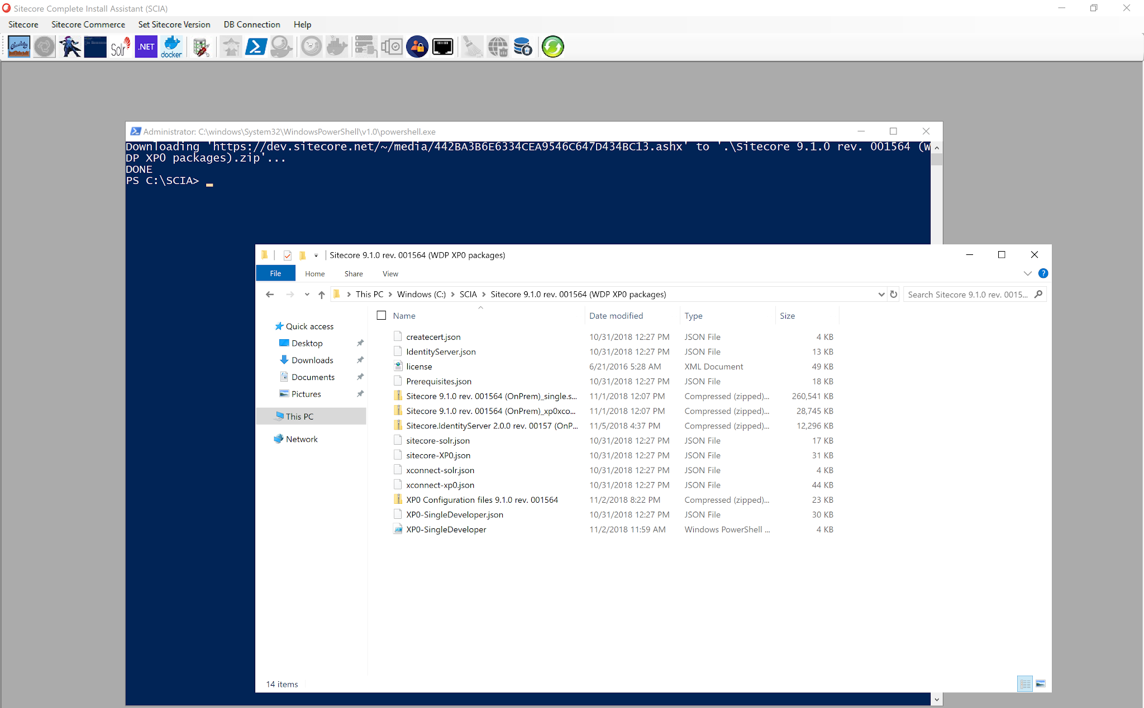Click the user lock icon
The width and height of the screenshot is (1144, 708).
point(417,47)
